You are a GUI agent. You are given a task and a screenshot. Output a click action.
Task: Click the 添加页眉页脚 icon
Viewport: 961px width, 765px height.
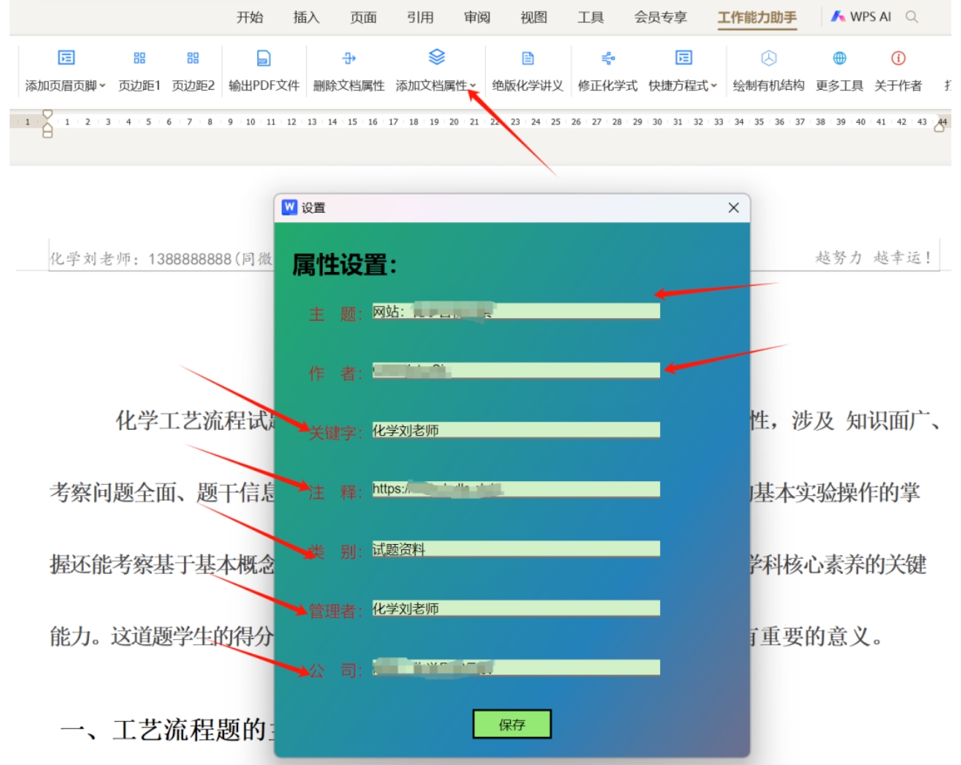66,58
